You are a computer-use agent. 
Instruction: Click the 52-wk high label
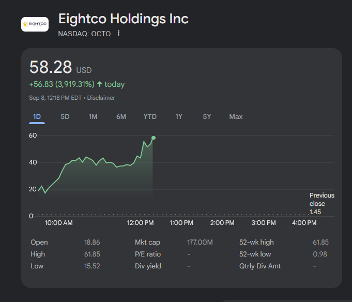256,243
